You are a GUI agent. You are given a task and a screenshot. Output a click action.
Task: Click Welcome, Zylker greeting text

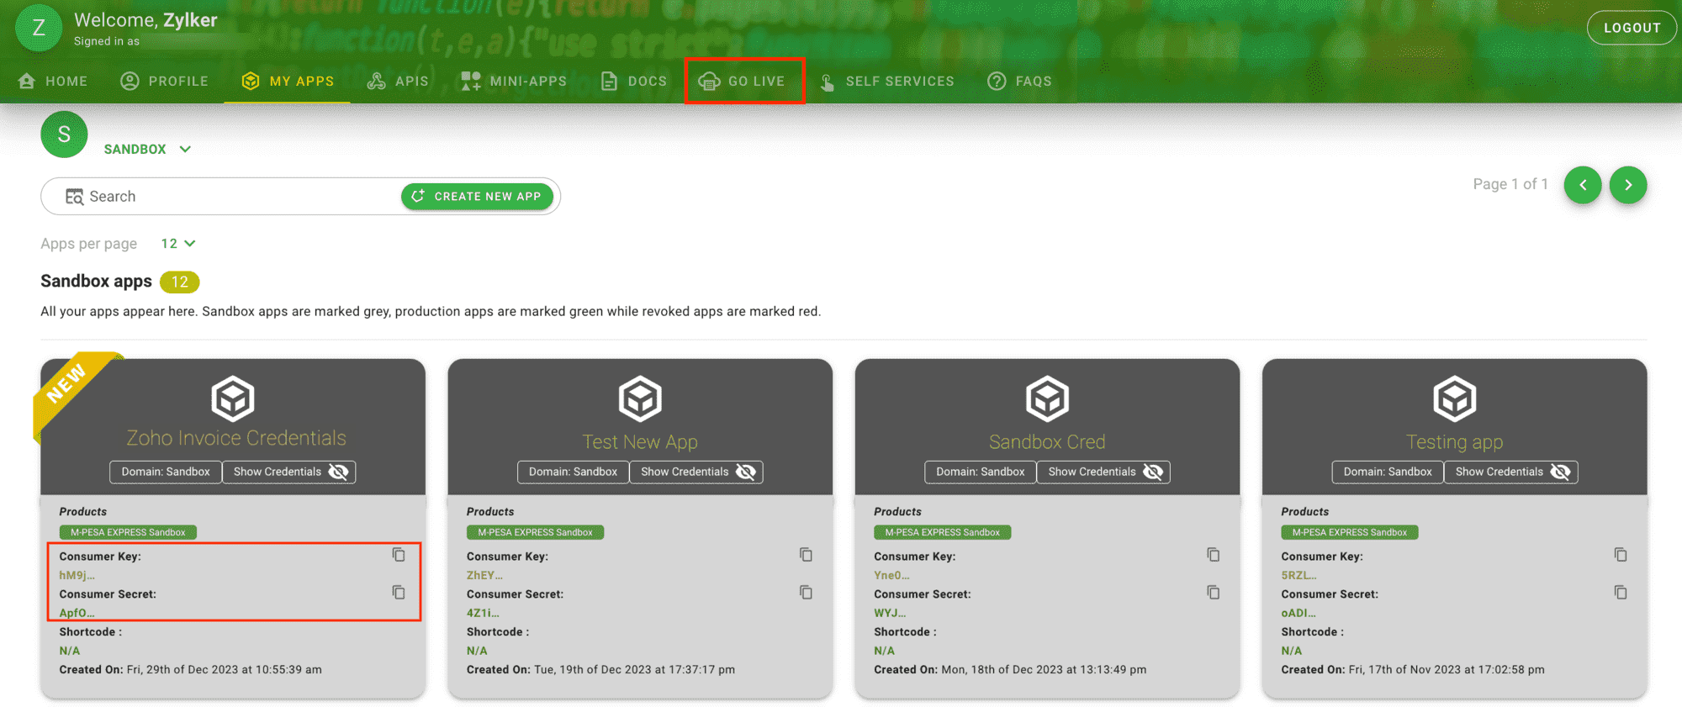click(145, 20)
